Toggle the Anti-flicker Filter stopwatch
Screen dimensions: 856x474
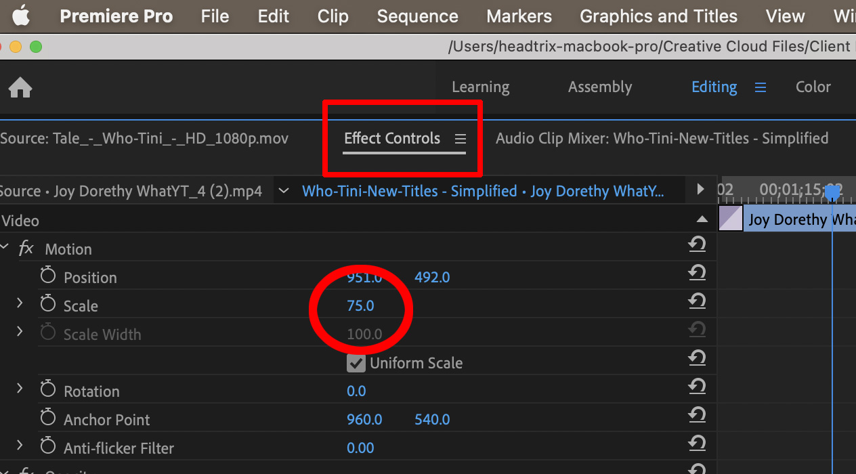47,445
